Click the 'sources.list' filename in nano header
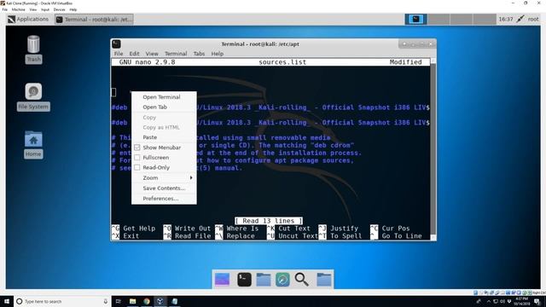Viewport: 546px width, 307px height. coord(282,62)
